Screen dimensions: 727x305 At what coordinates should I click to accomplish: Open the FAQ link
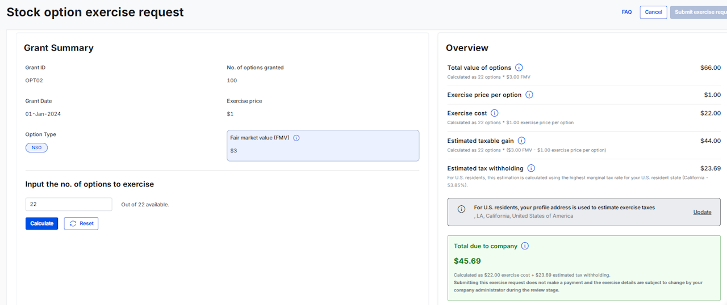(626, 12)
